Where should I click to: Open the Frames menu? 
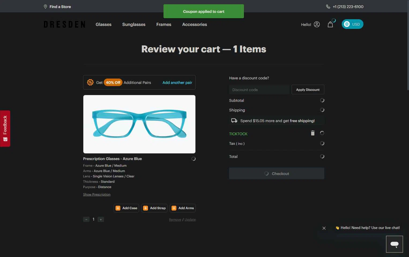coord(164,24)
